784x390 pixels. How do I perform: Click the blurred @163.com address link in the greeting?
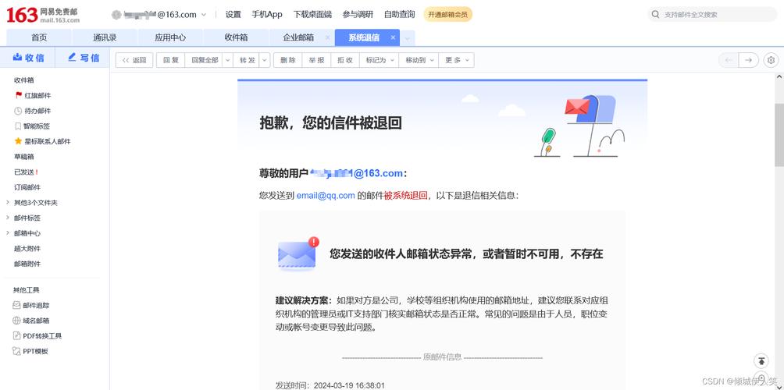[356, 173]
